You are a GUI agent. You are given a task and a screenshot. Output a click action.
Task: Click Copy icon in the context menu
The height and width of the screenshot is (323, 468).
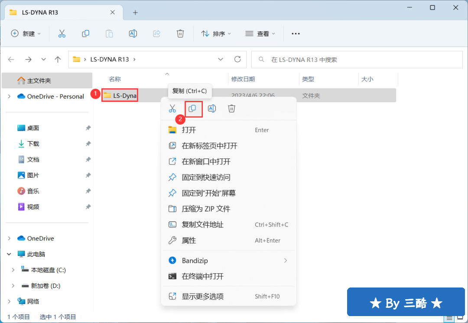pyautogui.click(x=192, y=109)
